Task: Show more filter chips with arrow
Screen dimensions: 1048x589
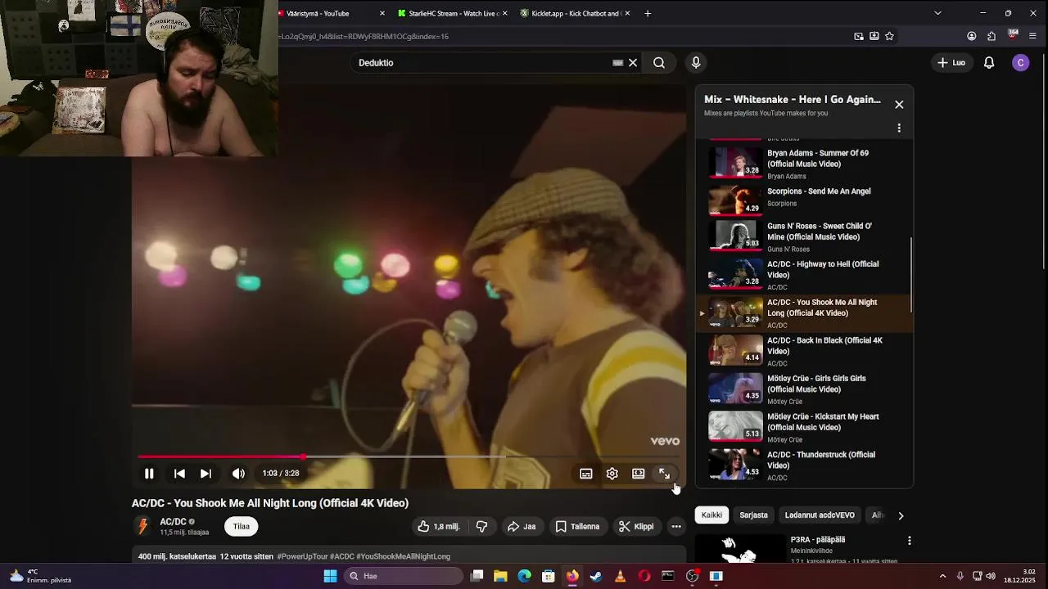Action: pyautogui.click(x=901, y=516)
